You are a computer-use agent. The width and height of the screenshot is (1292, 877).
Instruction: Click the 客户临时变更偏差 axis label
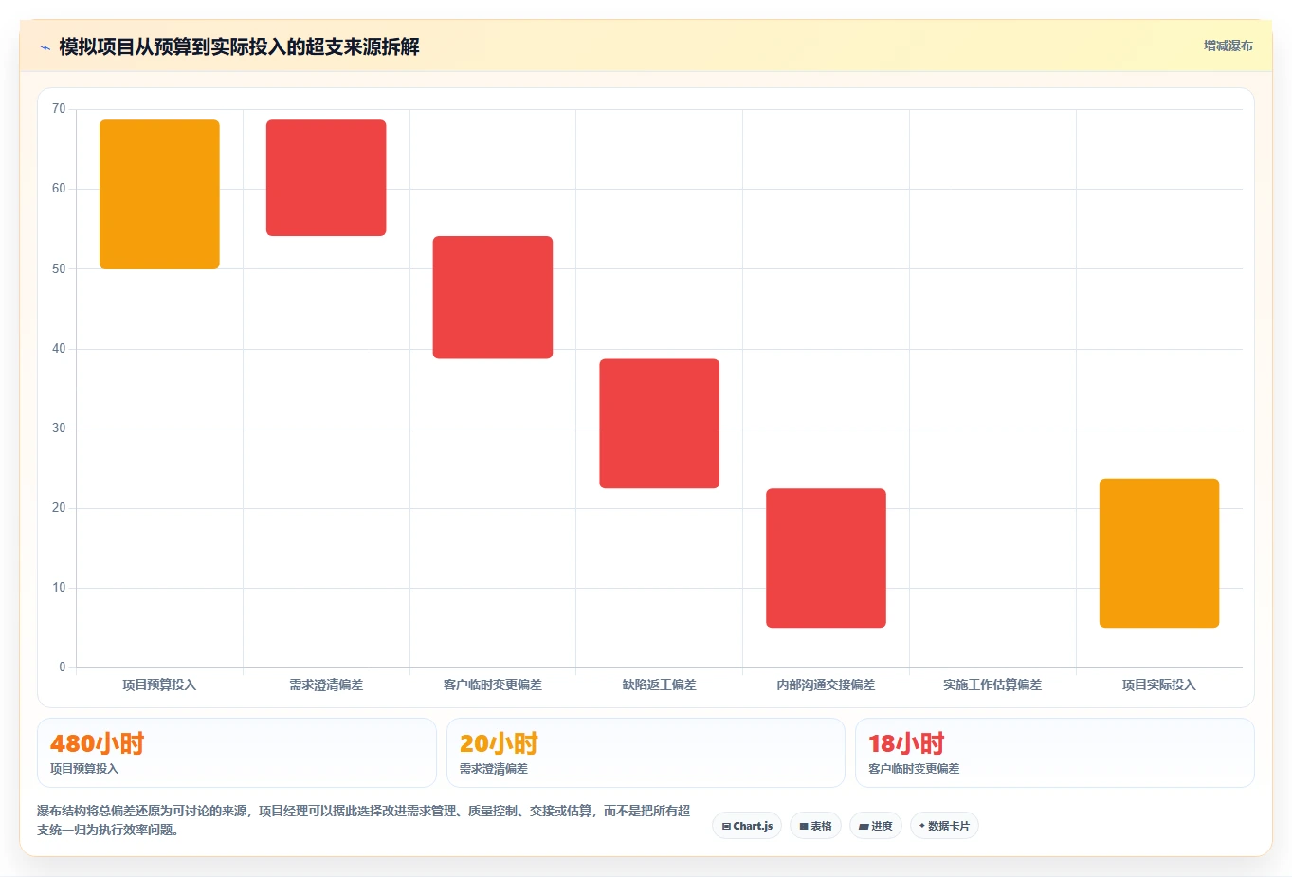pyautogui.click(x=493, y=685)
